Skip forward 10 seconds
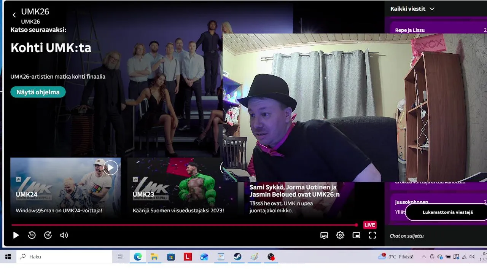Image resolution: width=487 pixels, height=274 pixels. point(48,236)
